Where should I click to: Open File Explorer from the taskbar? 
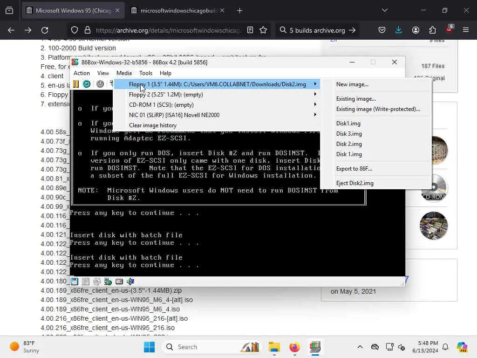tap(274, 347)
